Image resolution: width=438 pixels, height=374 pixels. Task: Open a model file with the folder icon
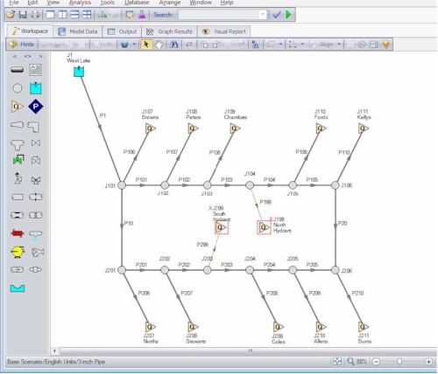[11, 15]
